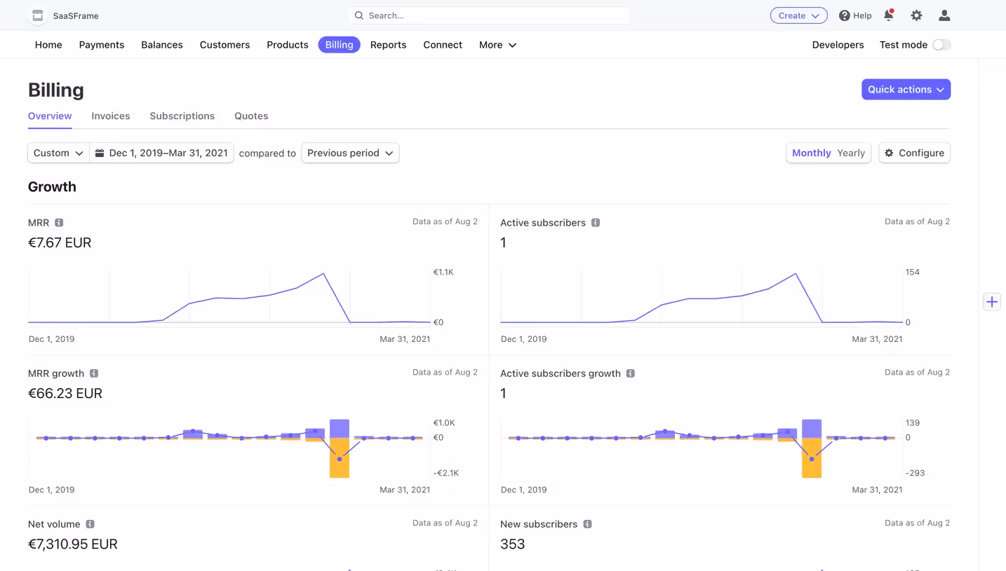Open chart Configure options

[x=914, y=153]
